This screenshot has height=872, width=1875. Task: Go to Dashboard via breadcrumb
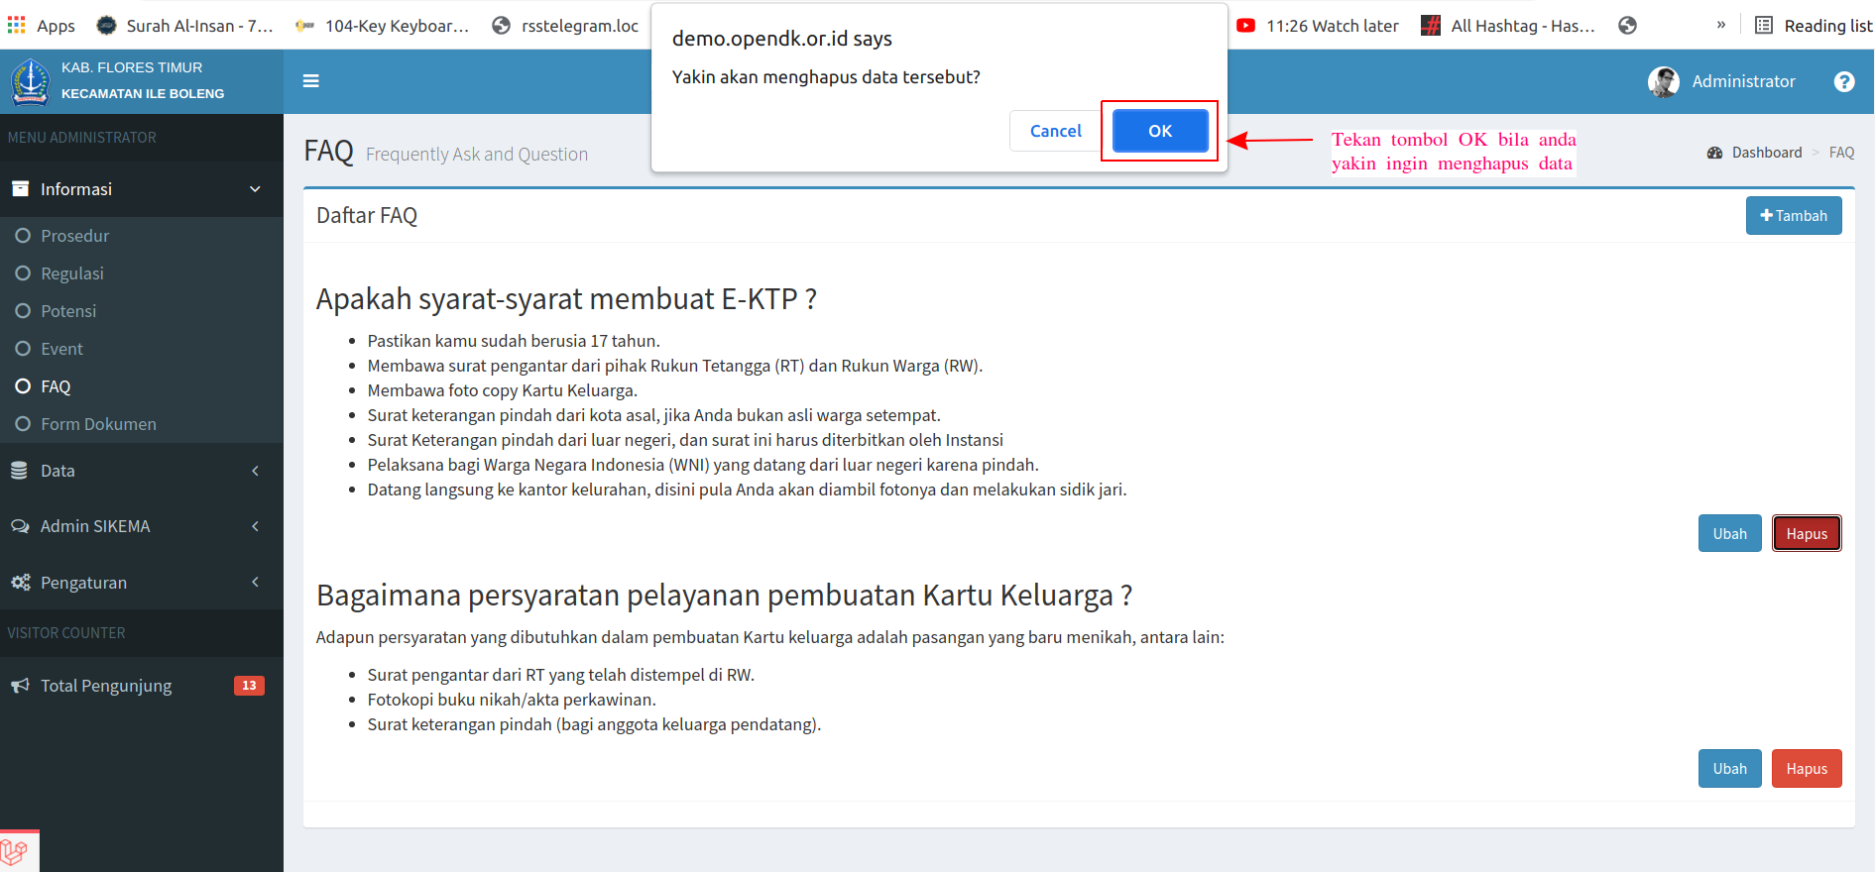pos(1767,153)
